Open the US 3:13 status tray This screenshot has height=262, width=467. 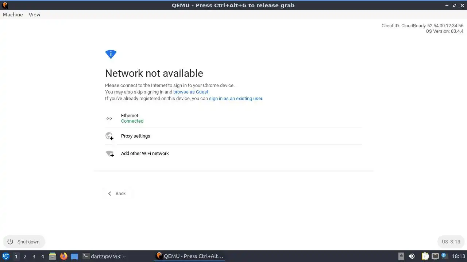[x=451, y=242]
